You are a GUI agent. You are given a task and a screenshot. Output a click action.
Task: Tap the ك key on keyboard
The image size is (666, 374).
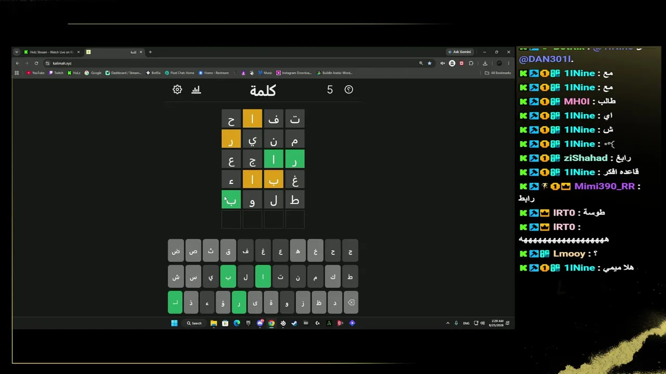click(x=333, y=277)
